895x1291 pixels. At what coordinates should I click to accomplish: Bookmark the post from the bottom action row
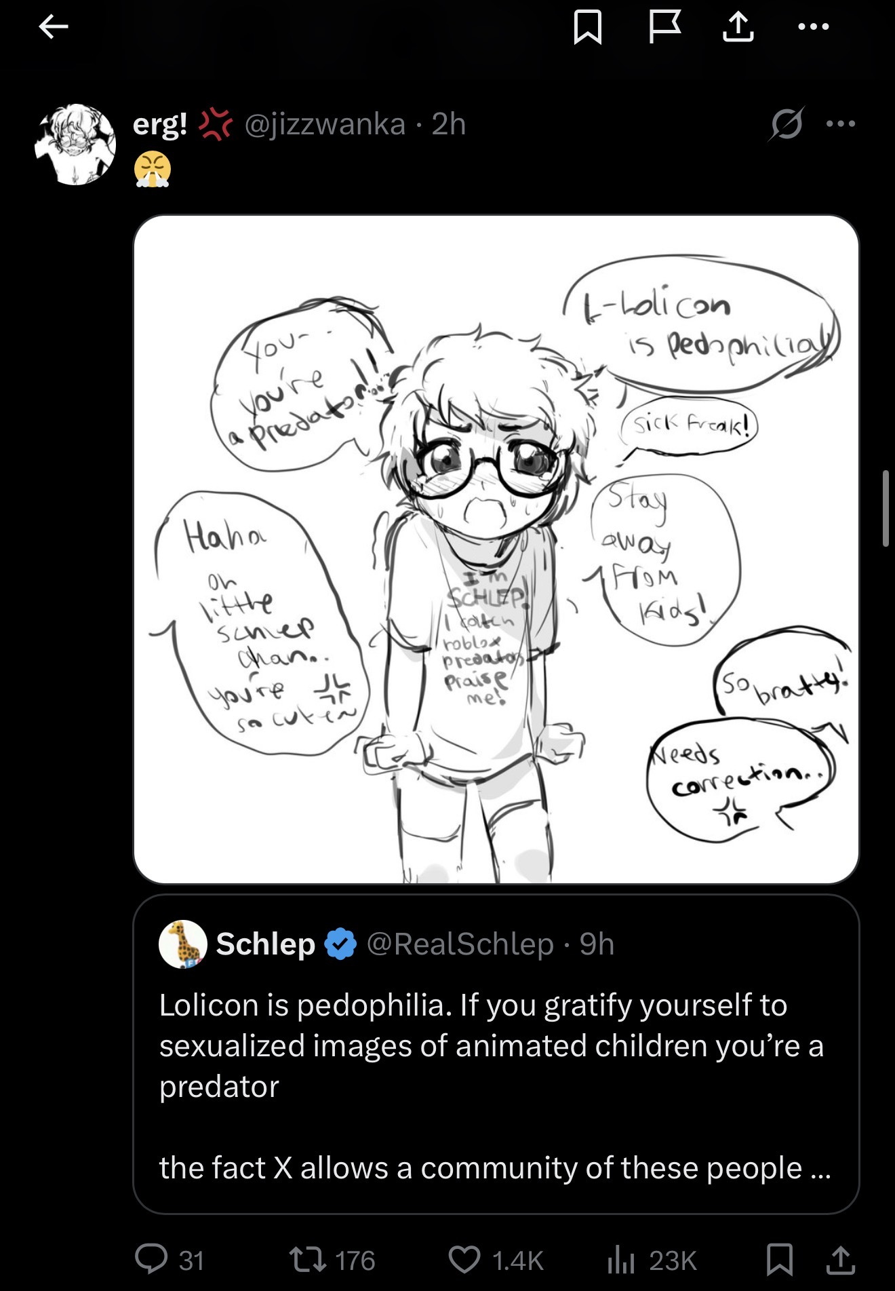coord(779,1260)
